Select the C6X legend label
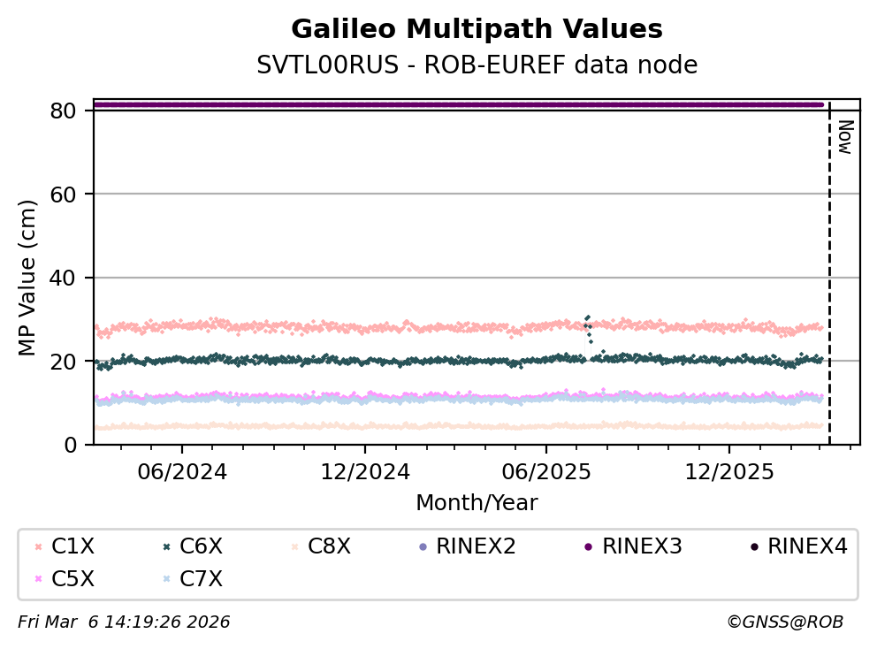Screen dimensions: 877x649 click(201, 547)
